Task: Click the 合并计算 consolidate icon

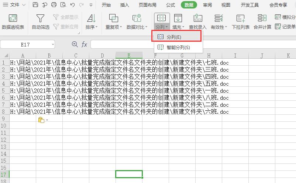Action: [262, 19]
